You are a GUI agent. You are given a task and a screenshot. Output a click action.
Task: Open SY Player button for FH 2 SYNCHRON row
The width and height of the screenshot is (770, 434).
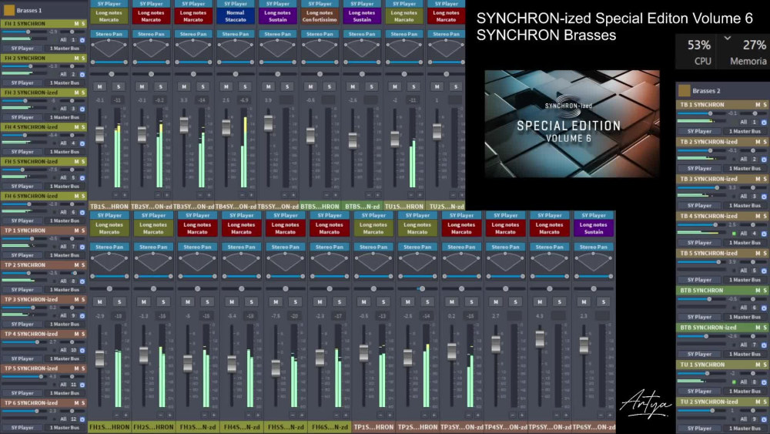[22, 82]
